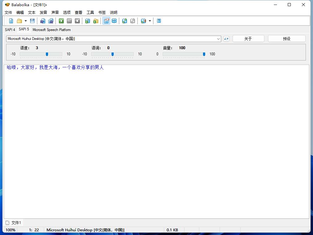Open the 发音 menu
The image size is (313, 235).
(x=43, y=13)
